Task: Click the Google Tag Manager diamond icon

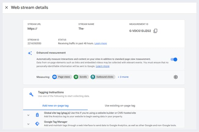Action: click(37, 124)
